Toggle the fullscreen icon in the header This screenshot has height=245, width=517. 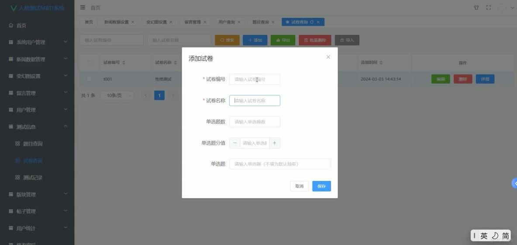pos(489,7)
